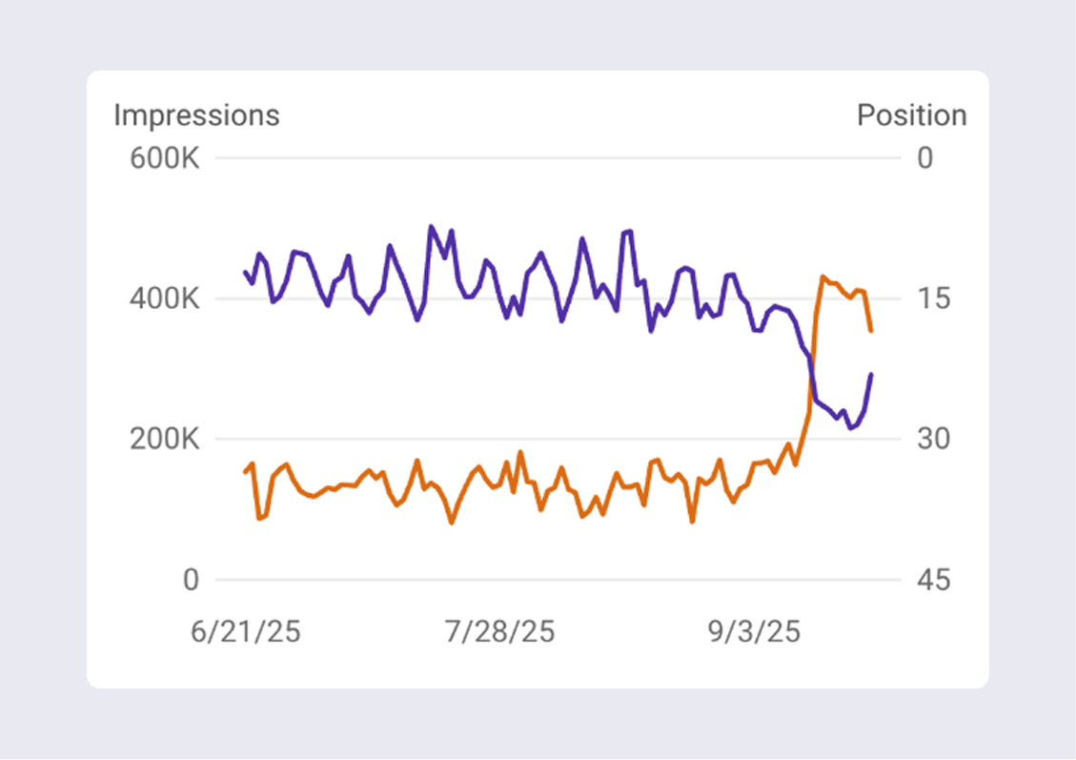Click the leftmost point of purple line
The width and height of the screenshot is (1076, 760).
tap(245, 272)
